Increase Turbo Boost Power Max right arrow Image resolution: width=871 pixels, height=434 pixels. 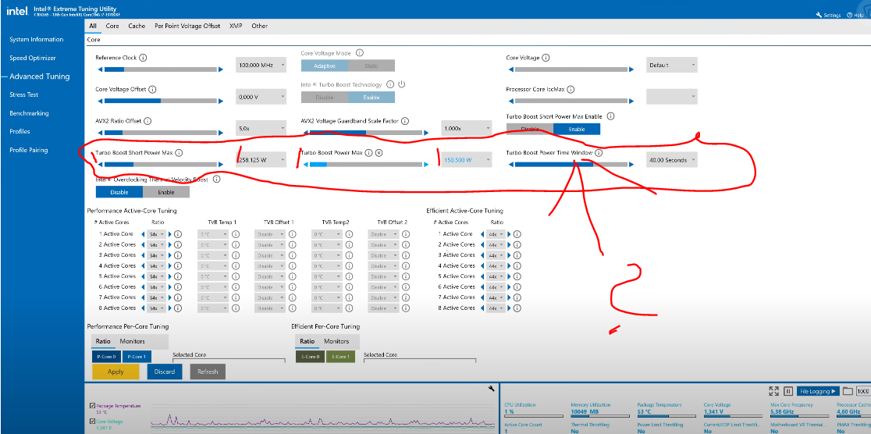click(x=426, y=165)
